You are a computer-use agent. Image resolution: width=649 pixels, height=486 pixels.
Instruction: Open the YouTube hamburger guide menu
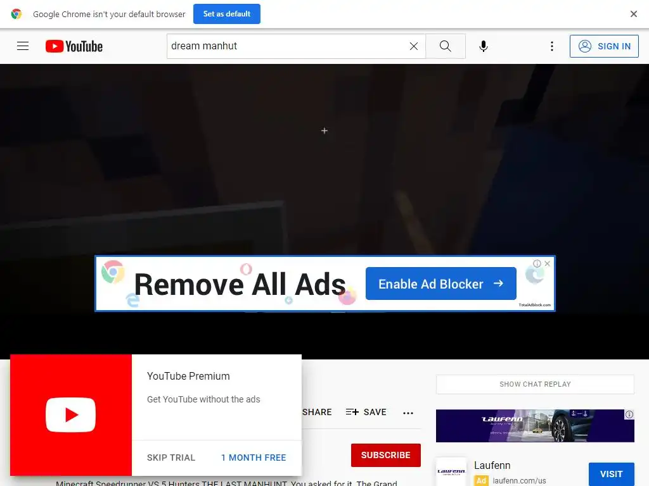[23, 46]
